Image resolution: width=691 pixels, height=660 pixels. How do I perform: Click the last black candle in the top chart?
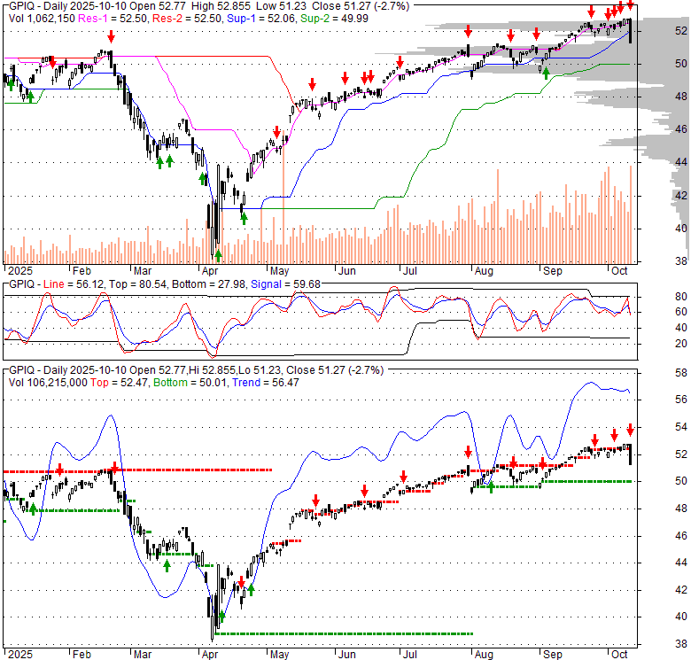(x=631, y=31)
